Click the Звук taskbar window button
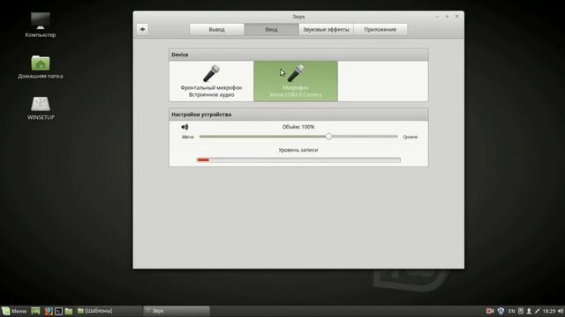565x317 pixels. [177, 311]
